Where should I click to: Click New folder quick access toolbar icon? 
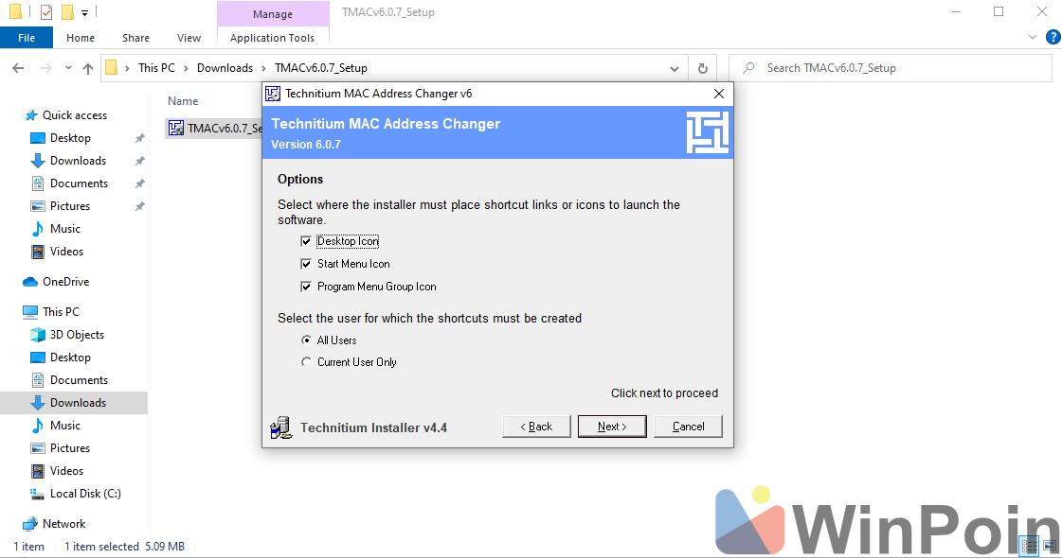click(x=67, y=12)
